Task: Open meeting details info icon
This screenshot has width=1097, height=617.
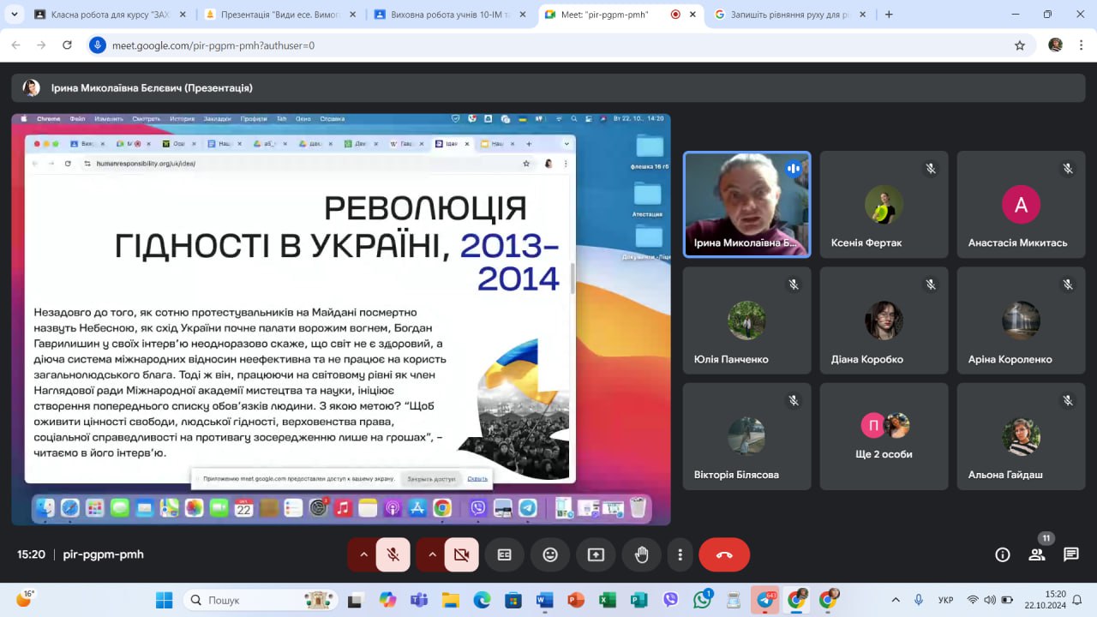Action: (1002, 554)
